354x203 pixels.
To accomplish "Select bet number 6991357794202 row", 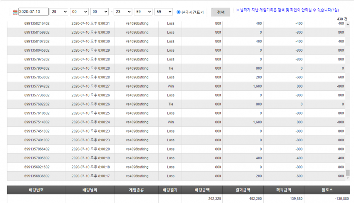I will pos(176,86).
